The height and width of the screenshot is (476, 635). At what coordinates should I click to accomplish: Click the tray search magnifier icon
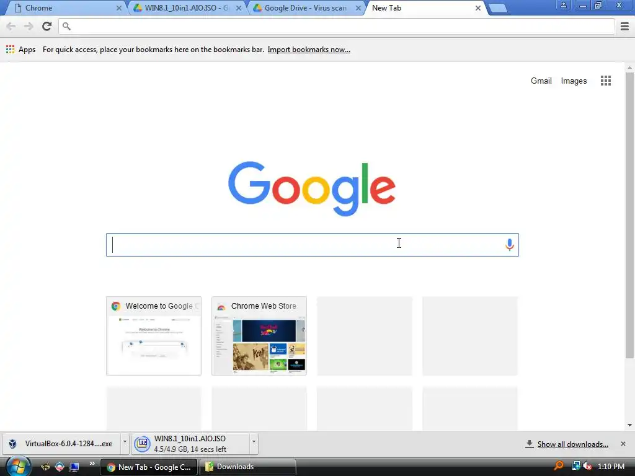(559, 466)
